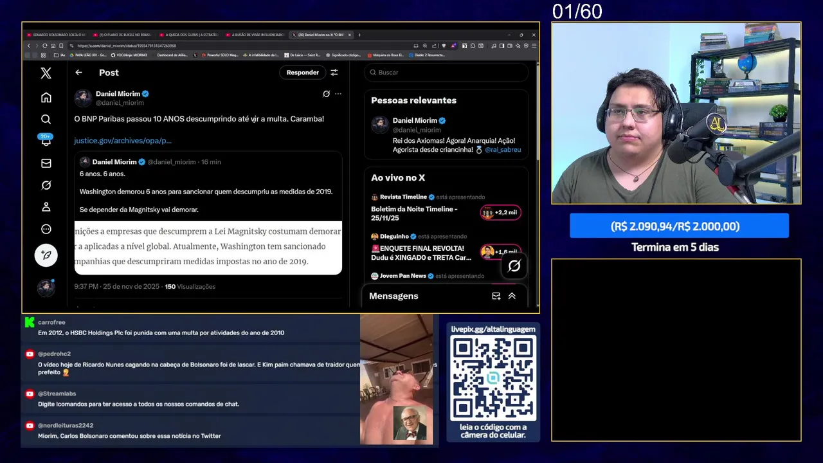Open Grok icon in X sidebar
This screenshot has width=823, height=463.
point(46,185)
